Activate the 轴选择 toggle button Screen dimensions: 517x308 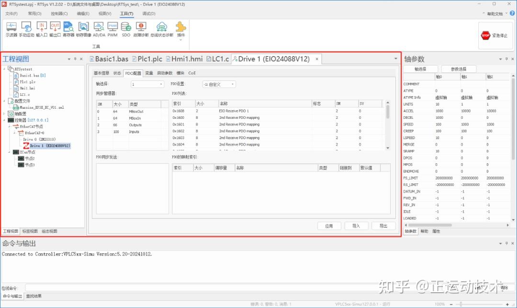tap(420, 68)
